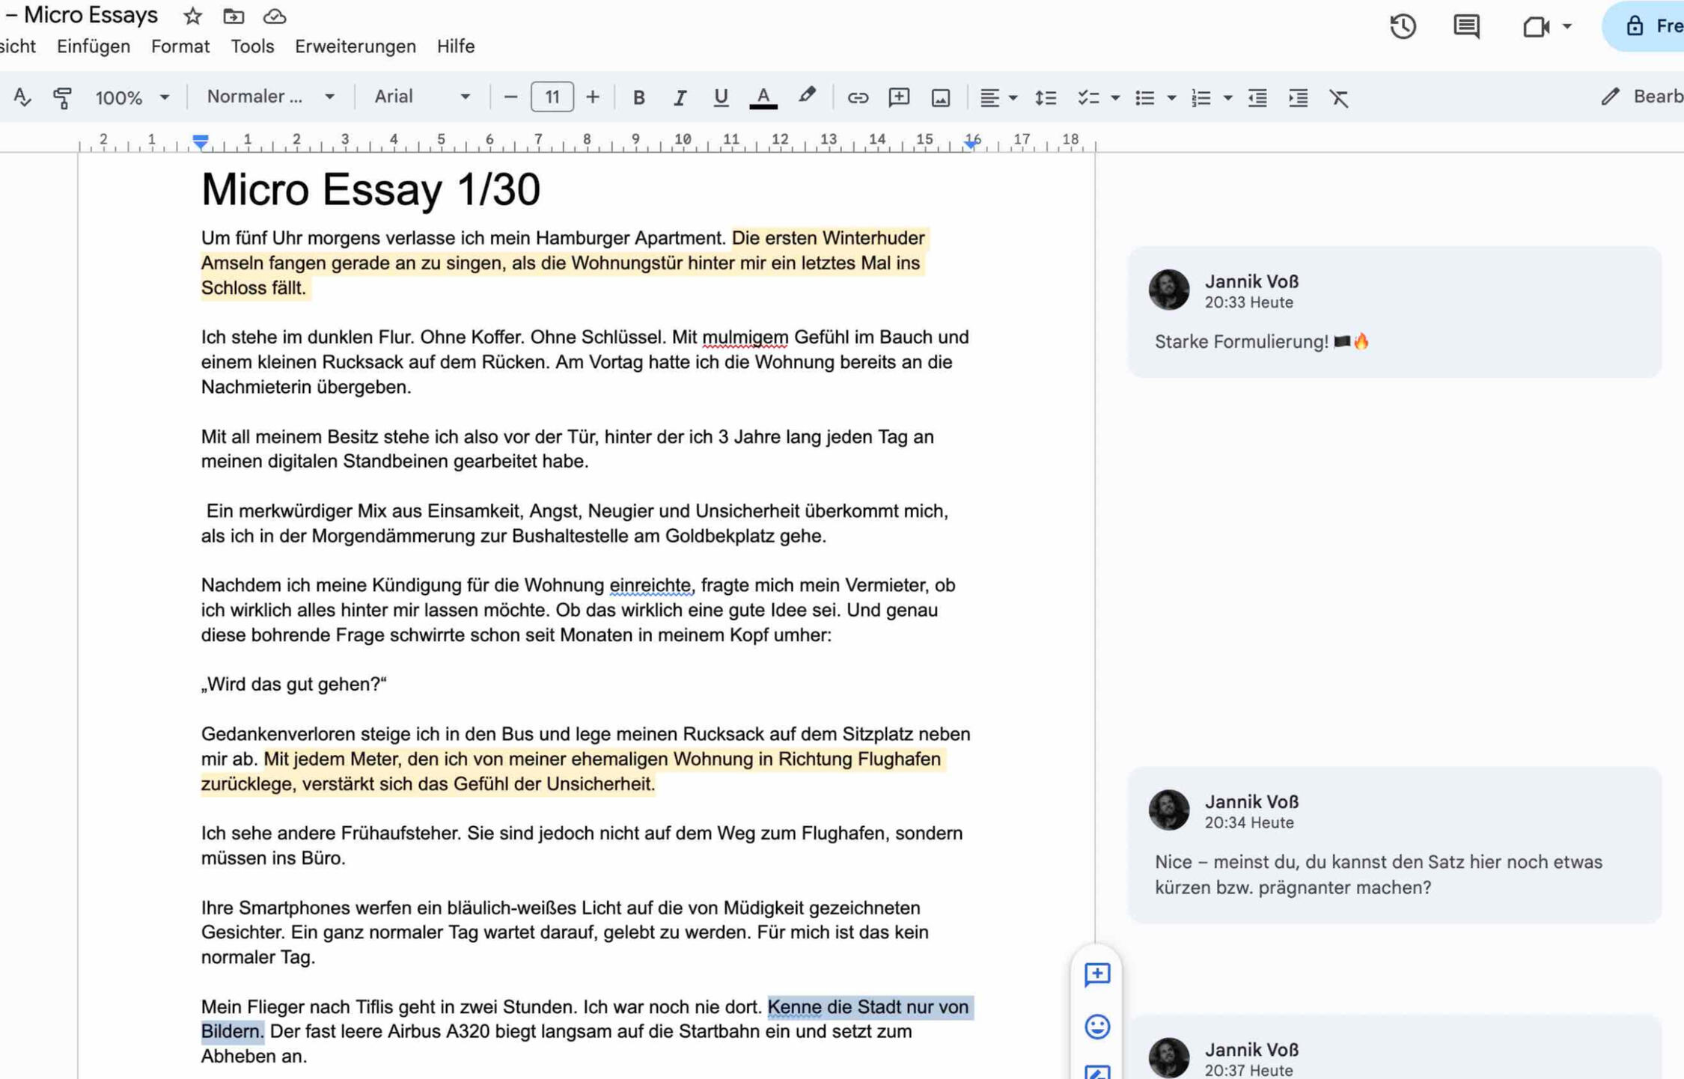Viewport: 1684px width, 1079px height.
Task: Toggle italic formatting
Action: (679, 97)
